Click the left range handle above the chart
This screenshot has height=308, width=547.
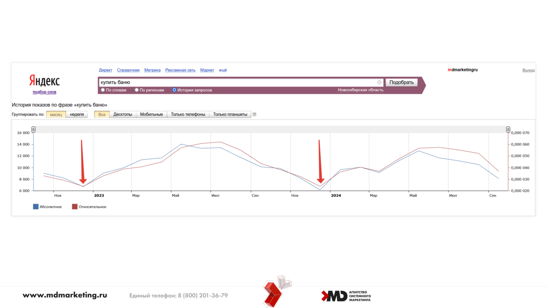pos(33,129)
